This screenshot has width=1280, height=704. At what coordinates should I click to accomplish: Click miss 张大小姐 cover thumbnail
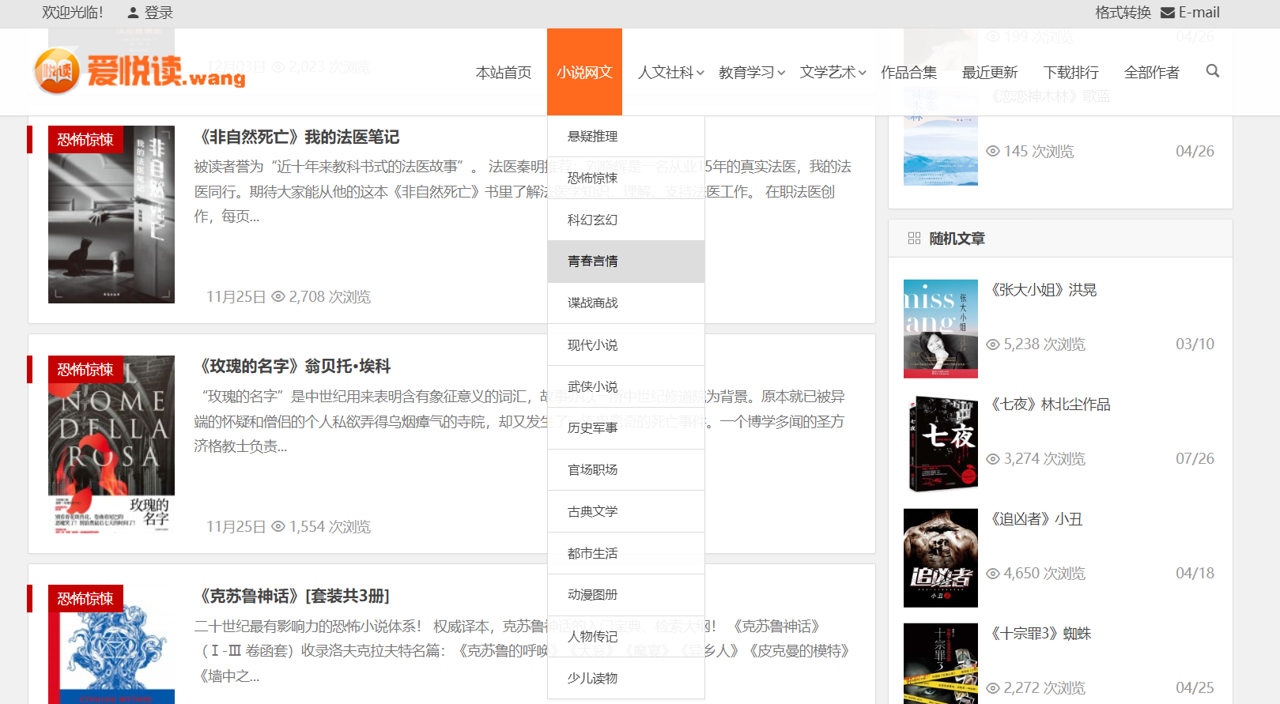pos(941,329)
